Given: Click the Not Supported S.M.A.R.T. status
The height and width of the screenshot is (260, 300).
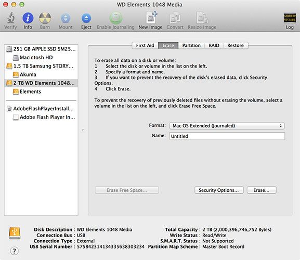Looking at the screenshot, I should 218,241.
